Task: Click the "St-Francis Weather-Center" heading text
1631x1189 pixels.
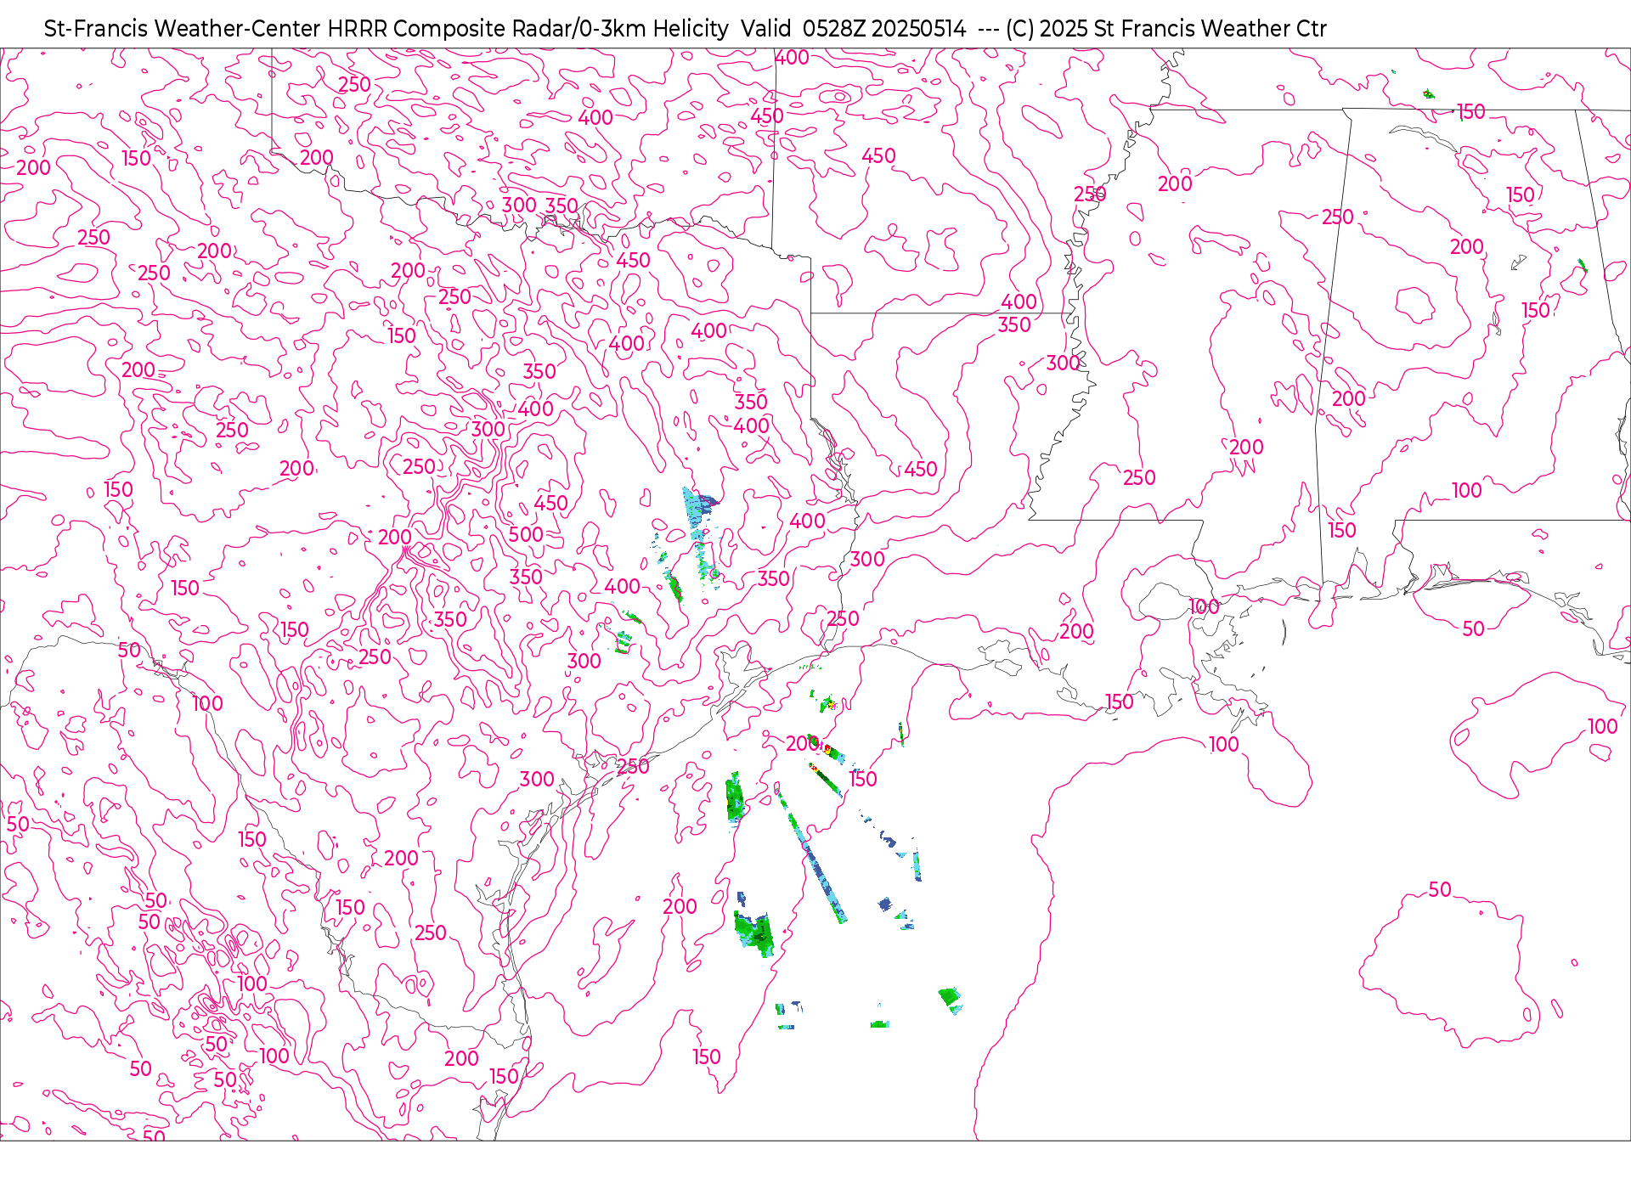Action: [183, 29]
